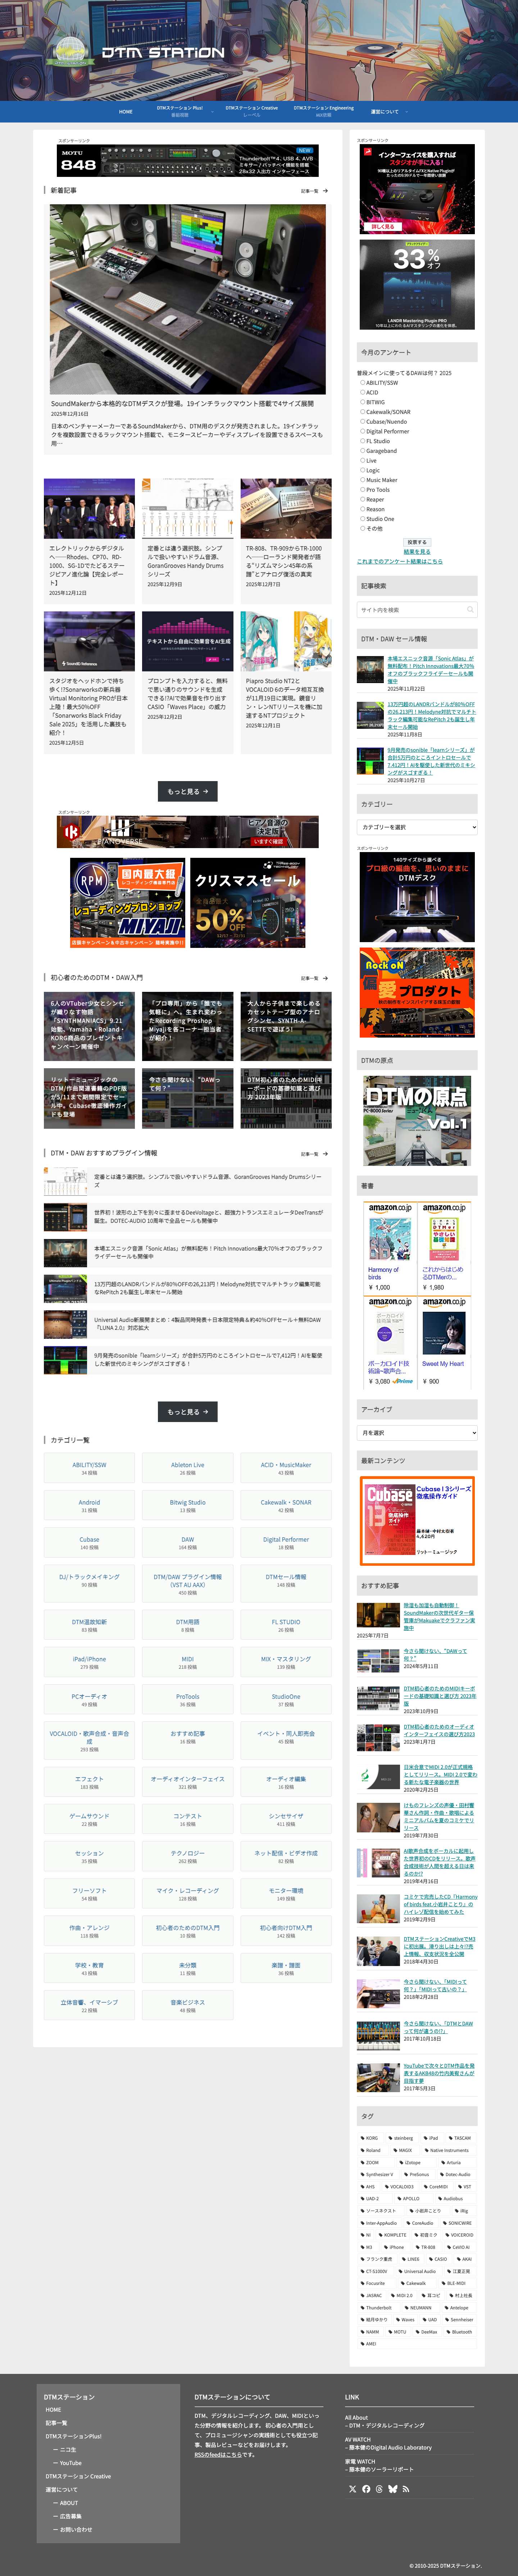The height and width of the screenshot is (2576, 518).
Task: Open the Ableton Live category tile
Action: (x=188, y=1468)
